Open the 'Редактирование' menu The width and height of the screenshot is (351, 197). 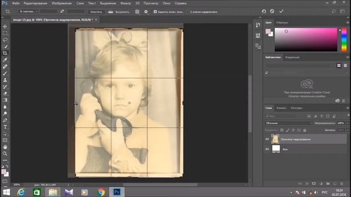coord(35,3)
